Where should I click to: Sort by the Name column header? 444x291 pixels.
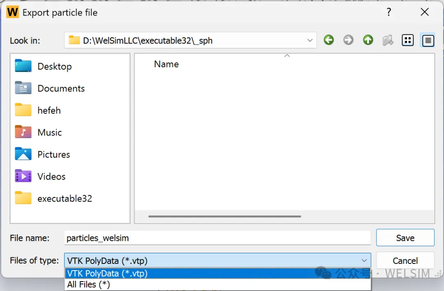(x=166, y=64)
